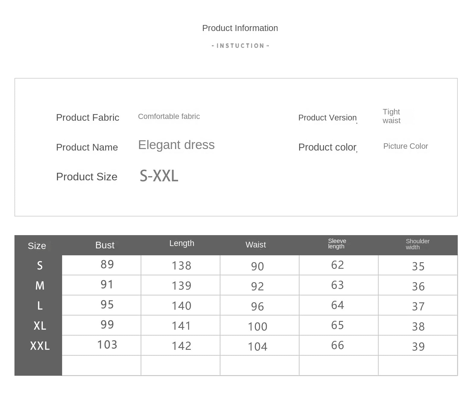The height and width of the screenshot is (398, 471).
Task: Select the Product Fabric label
Action: point(87,117)
